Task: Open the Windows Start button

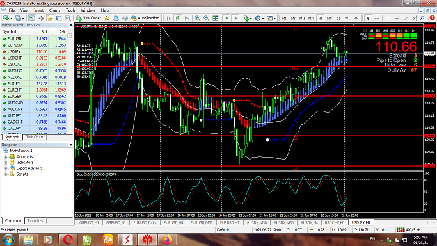Action: pyautogui.click(x=8, y=240)
